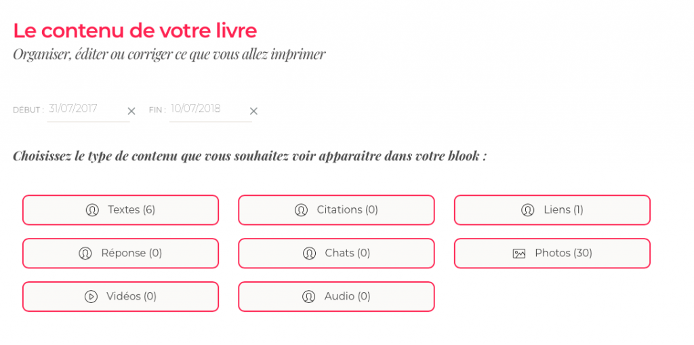Viewport: 694px width, 345px height.
Task: Click the icon beside Liens (1)
Action: click(528, 210)
